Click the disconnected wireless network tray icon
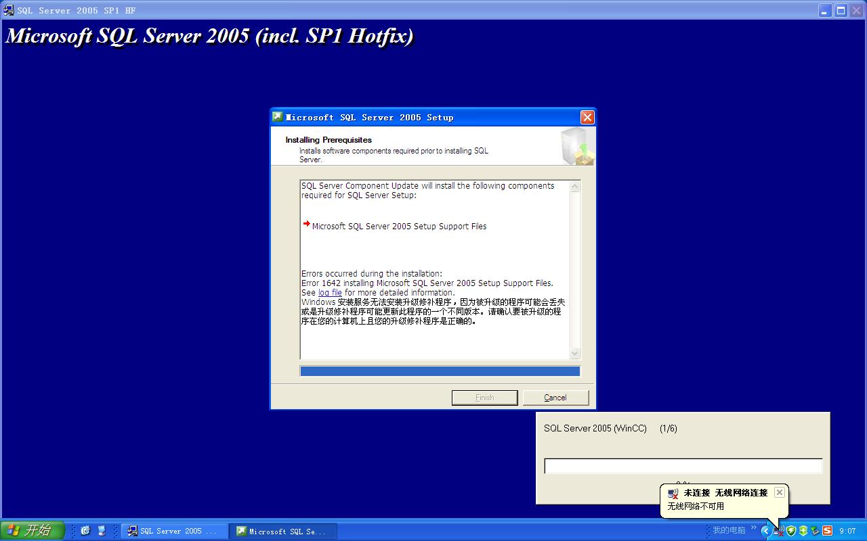 coord(779,532)
